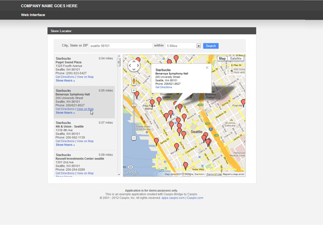
Task: Click the red pin at the map's bottom edge
Action: [x=186, y=165]
